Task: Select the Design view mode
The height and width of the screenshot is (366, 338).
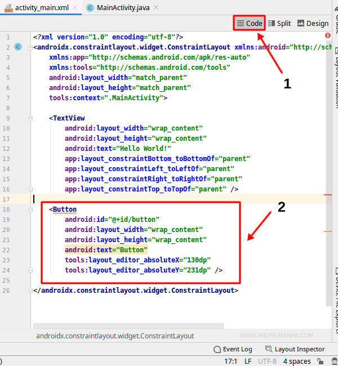Action: point(313,23)
